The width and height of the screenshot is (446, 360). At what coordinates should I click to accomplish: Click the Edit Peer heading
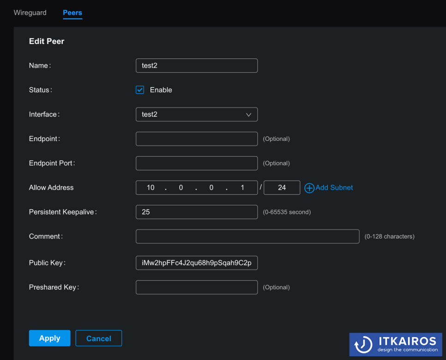(x=47, y=41)
